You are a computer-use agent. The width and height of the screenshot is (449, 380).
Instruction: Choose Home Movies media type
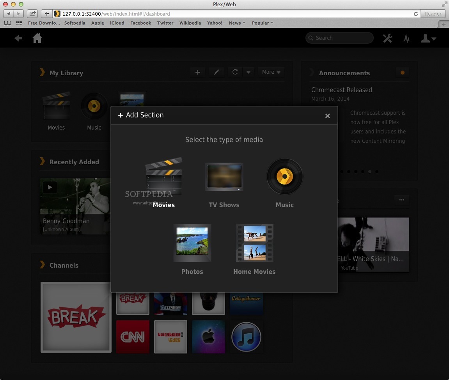(254, 249)
